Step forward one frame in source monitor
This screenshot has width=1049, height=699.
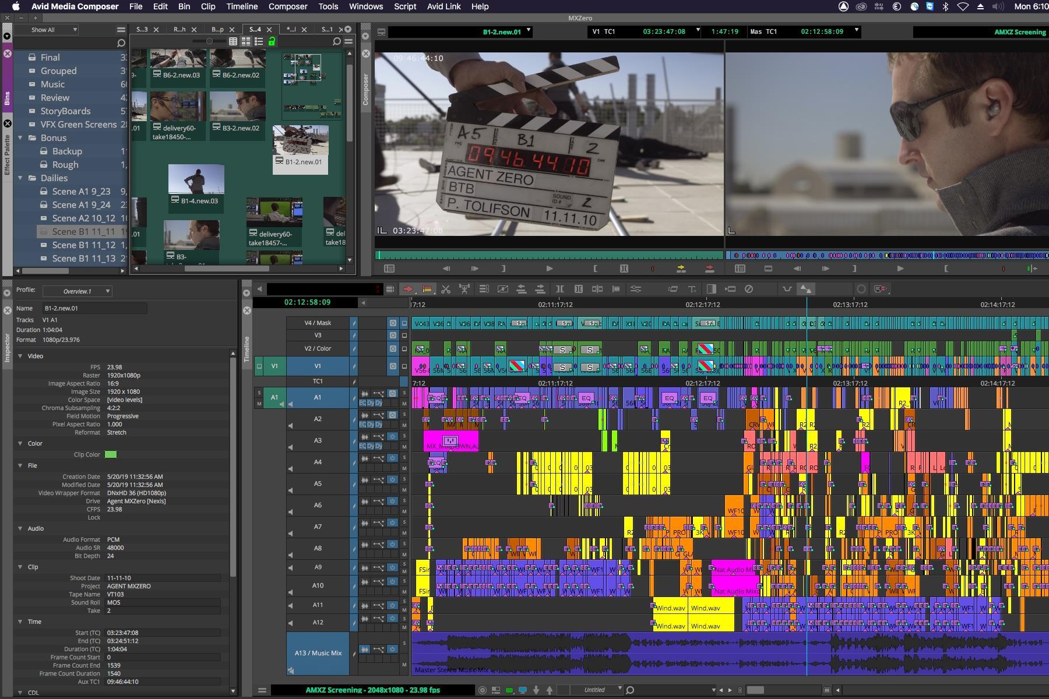(x=474, y=269)
